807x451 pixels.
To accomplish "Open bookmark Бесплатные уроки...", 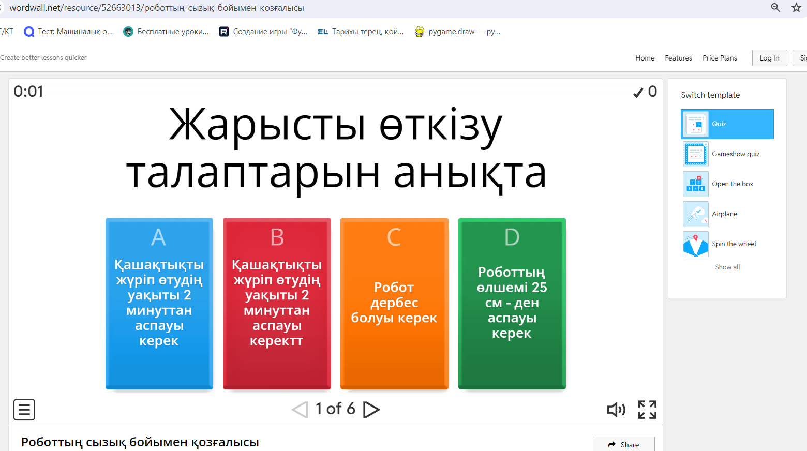I will (x=166, y=32).
